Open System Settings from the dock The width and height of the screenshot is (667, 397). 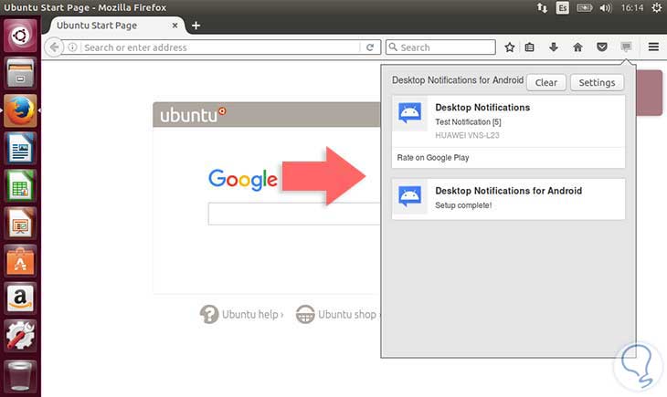click(20, 336)
